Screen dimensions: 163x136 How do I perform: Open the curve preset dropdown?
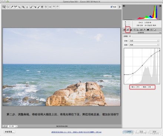click(144, 41)
